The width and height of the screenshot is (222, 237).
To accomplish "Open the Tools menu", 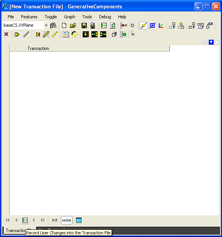I will click(87, 17).
